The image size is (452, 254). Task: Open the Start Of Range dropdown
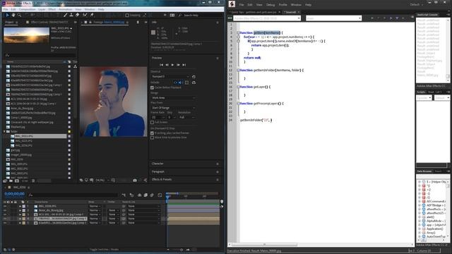(x=173, y=108)
